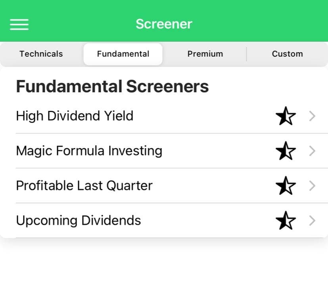This screenshot has width=328, height=296.
Task: Expand the High Dividend Yield screener details
Action: pyautogui.click(x=312, y=116)
